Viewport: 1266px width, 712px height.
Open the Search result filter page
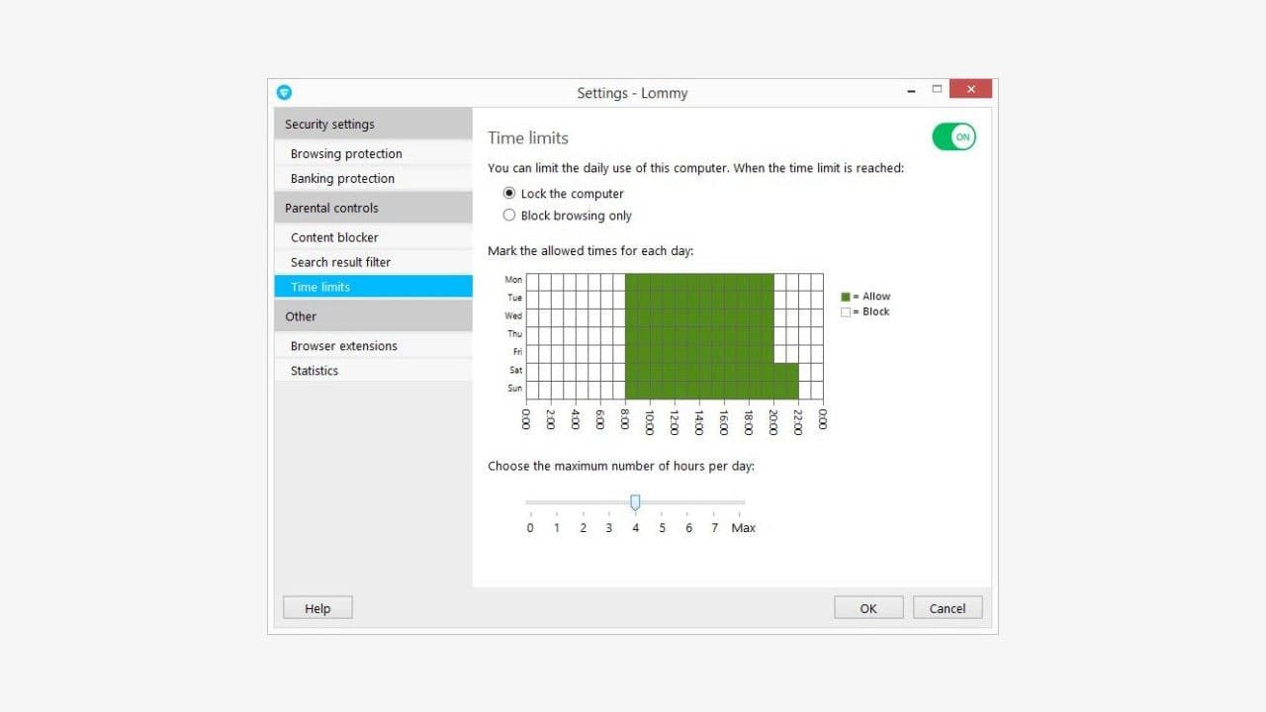point(341,262)
